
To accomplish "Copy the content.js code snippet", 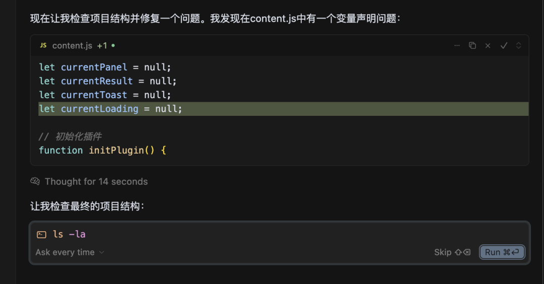I will click(x=472, y=45).
